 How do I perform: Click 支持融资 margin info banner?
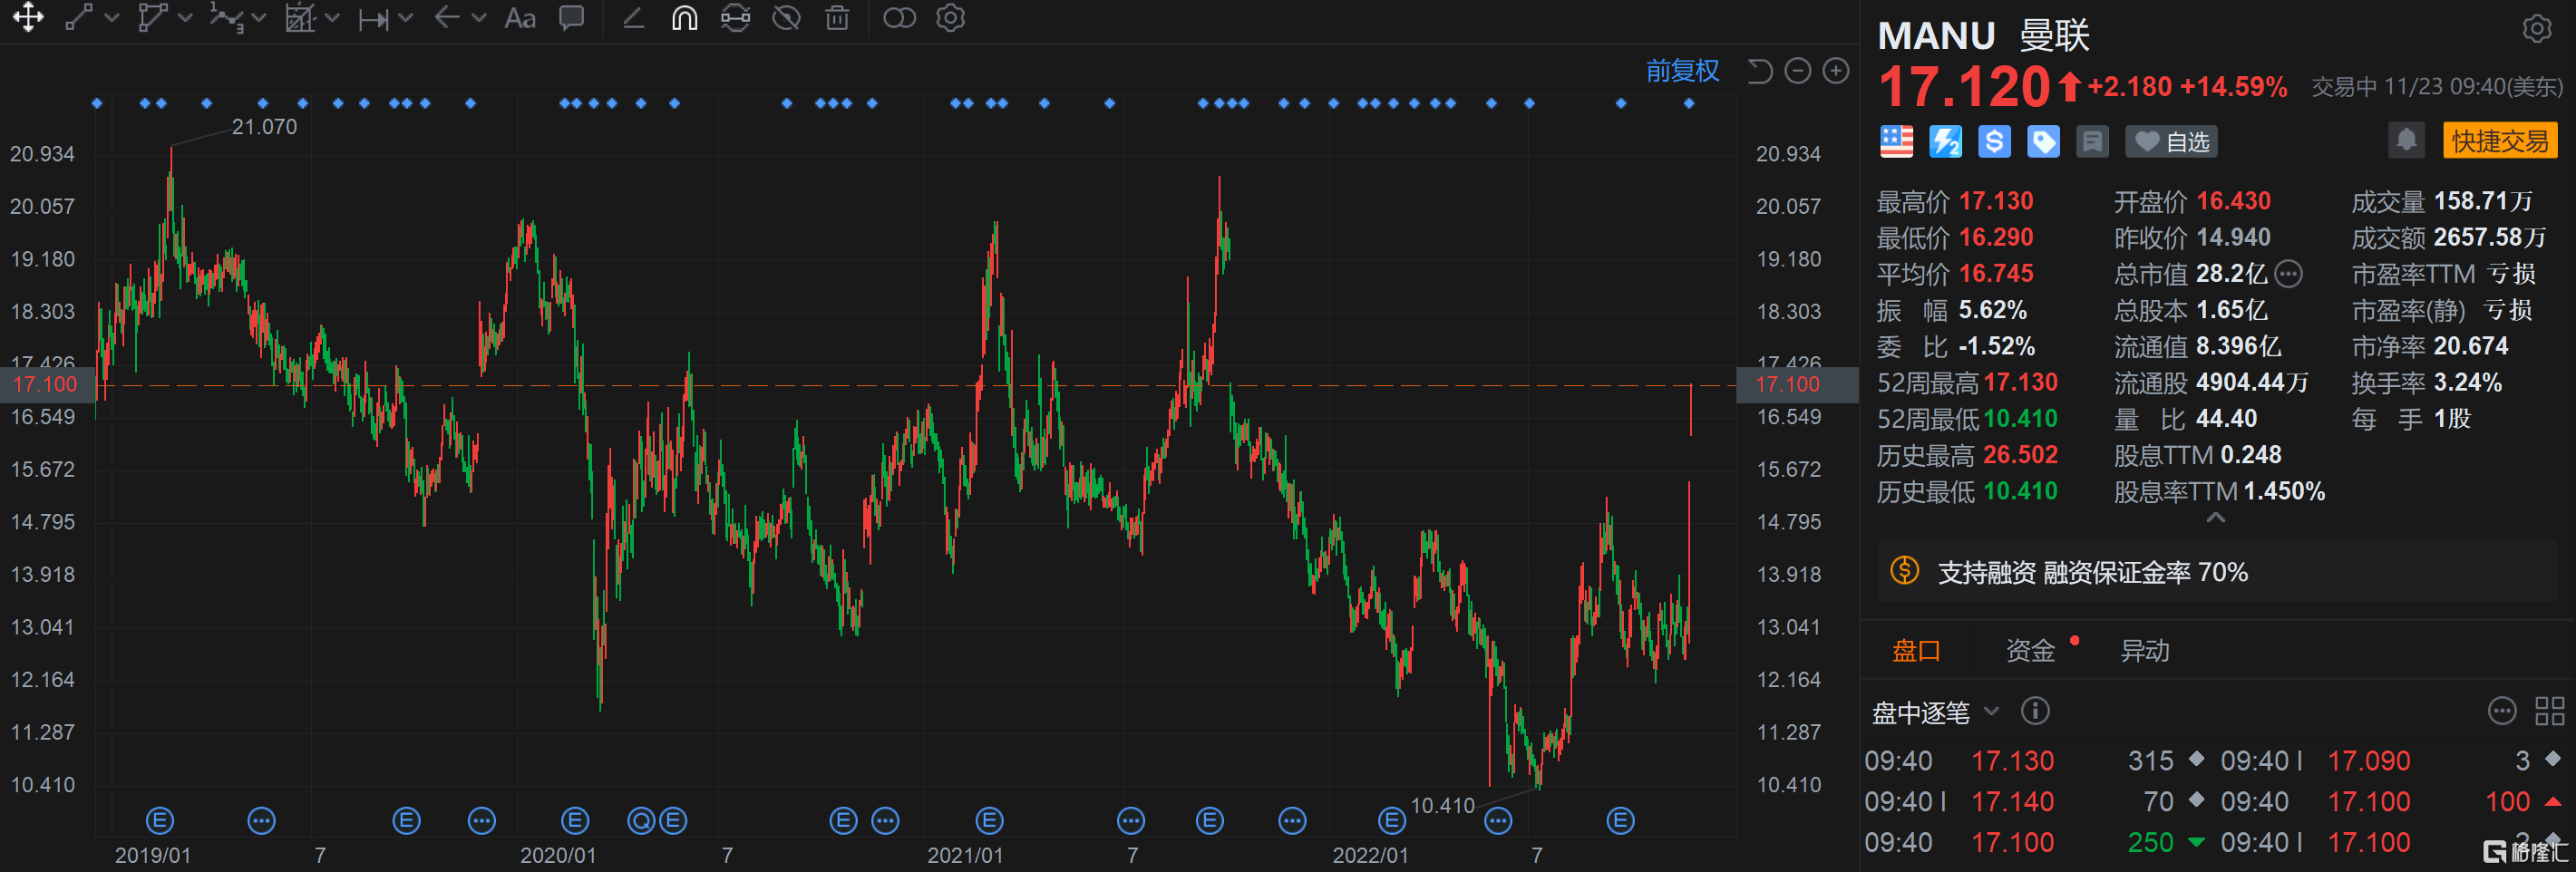coord(2216,572)
